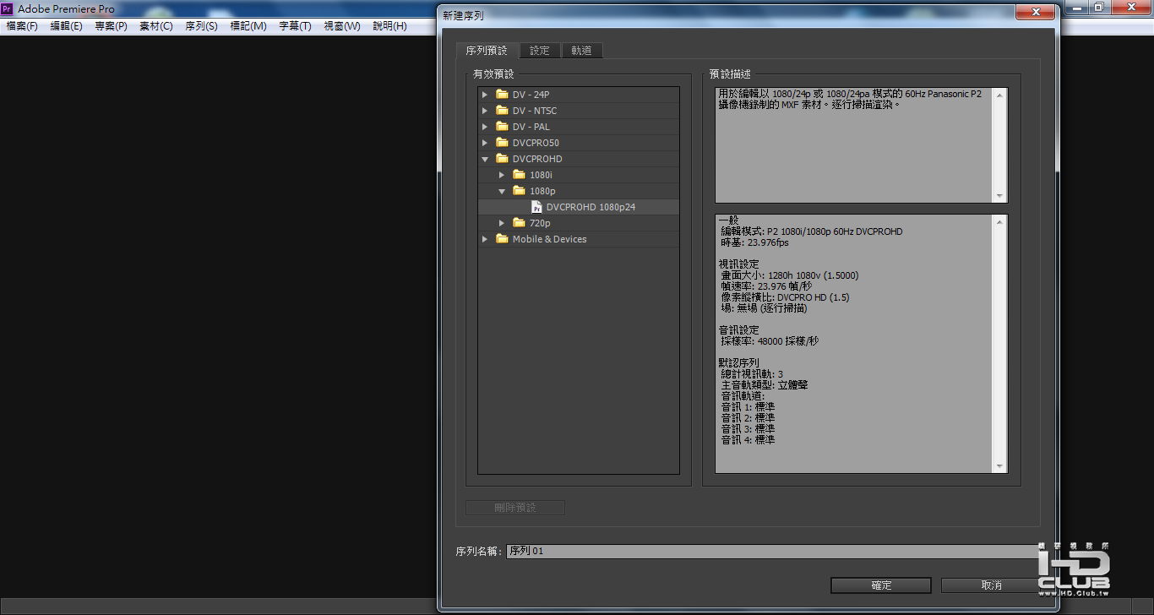Cancel the dialog with 取消
Viewport: 1154px width, 615px height.
click(992, 585)
